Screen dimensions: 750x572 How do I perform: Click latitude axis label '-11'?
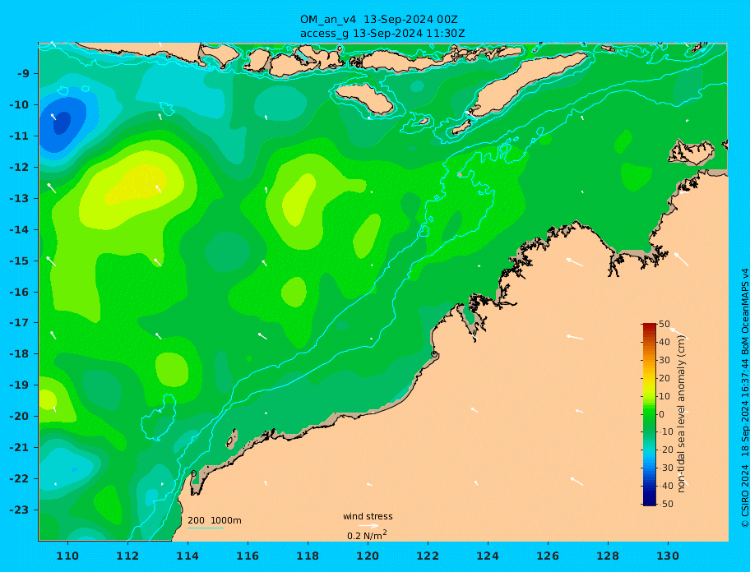[19, 136]
